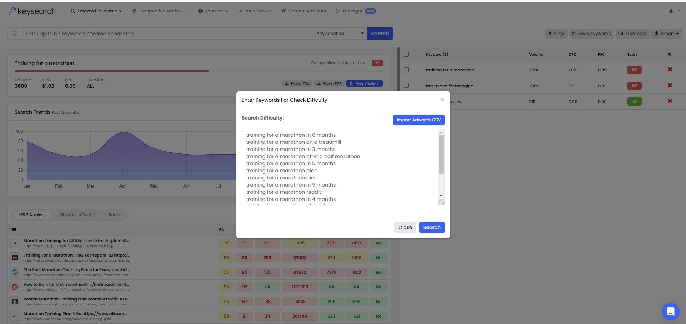Tick the checkbox next to 'best niche for blogging'
Image resolution: width=686 pixels, height=324 pixels.
pyautogui.click(x=406, y=86)
